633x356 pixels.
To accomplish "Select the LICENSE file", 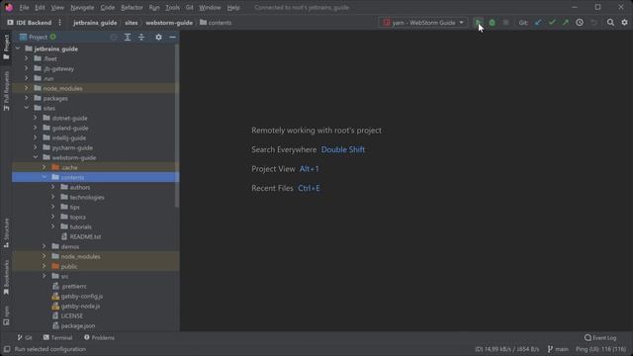I will point(71,315).
